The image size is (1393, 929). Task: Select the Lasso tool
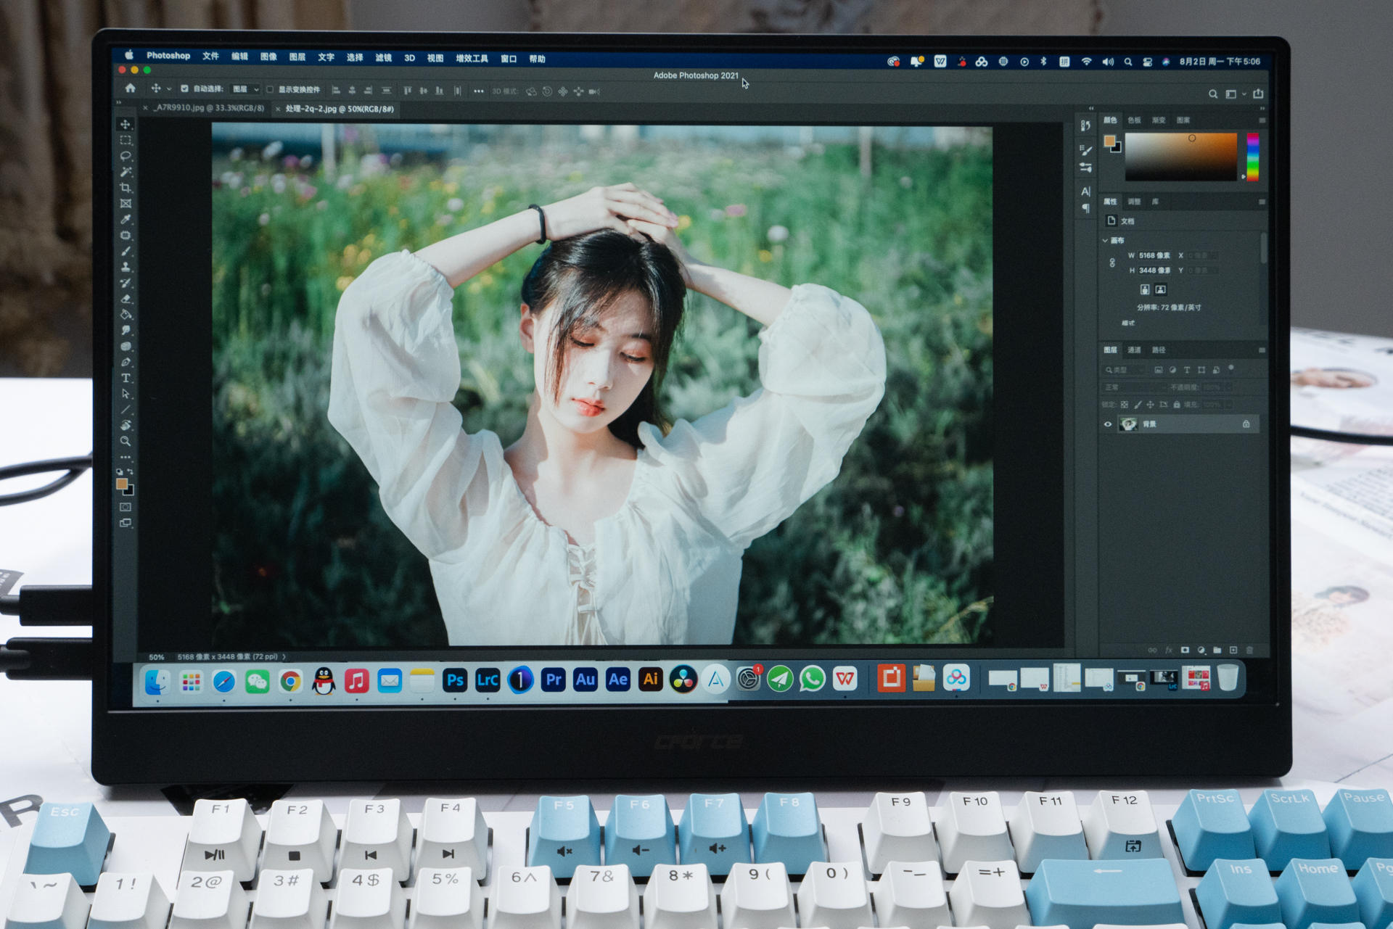tap(126, 156)
